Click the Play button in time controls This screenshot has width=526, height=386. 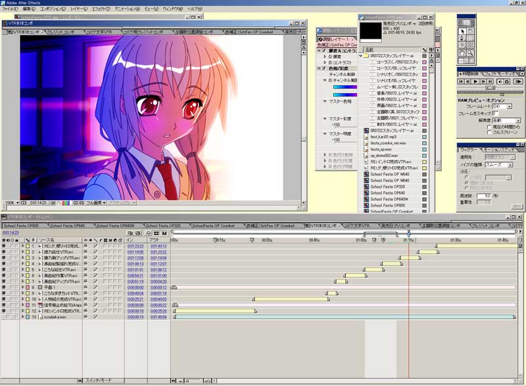coord(475,81)
